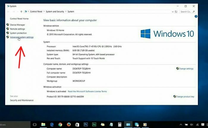The height and width of the screenshot is (128, 208).
Task: Open the Action Center notification icon
Action: point(203,124)
